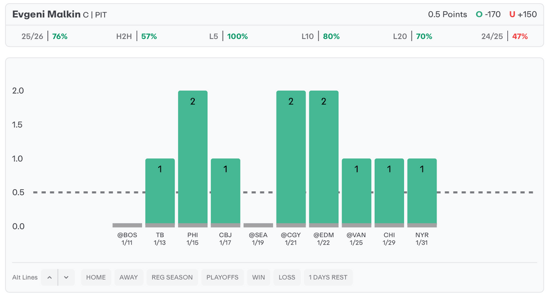Image resolution: width=551 pixels, height=298 pixels.
Task: Select the Over -170 odds
Action: 488,15
